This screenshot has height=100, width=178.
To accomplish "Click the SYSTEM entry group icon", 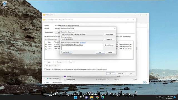I will pos(46,44).
